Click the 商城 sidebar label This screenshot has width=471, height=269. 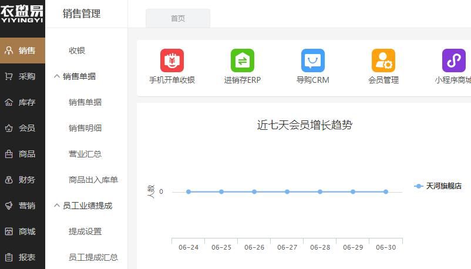coord(27,231)
